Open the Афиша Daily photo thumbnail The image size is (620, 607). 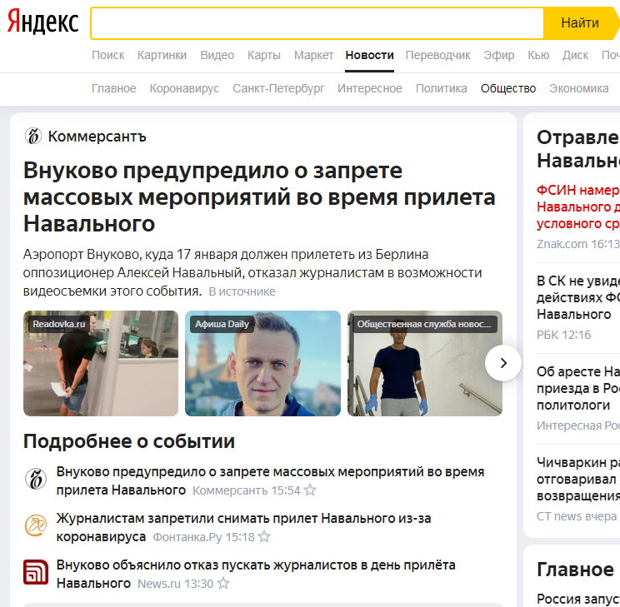[263, 363]
